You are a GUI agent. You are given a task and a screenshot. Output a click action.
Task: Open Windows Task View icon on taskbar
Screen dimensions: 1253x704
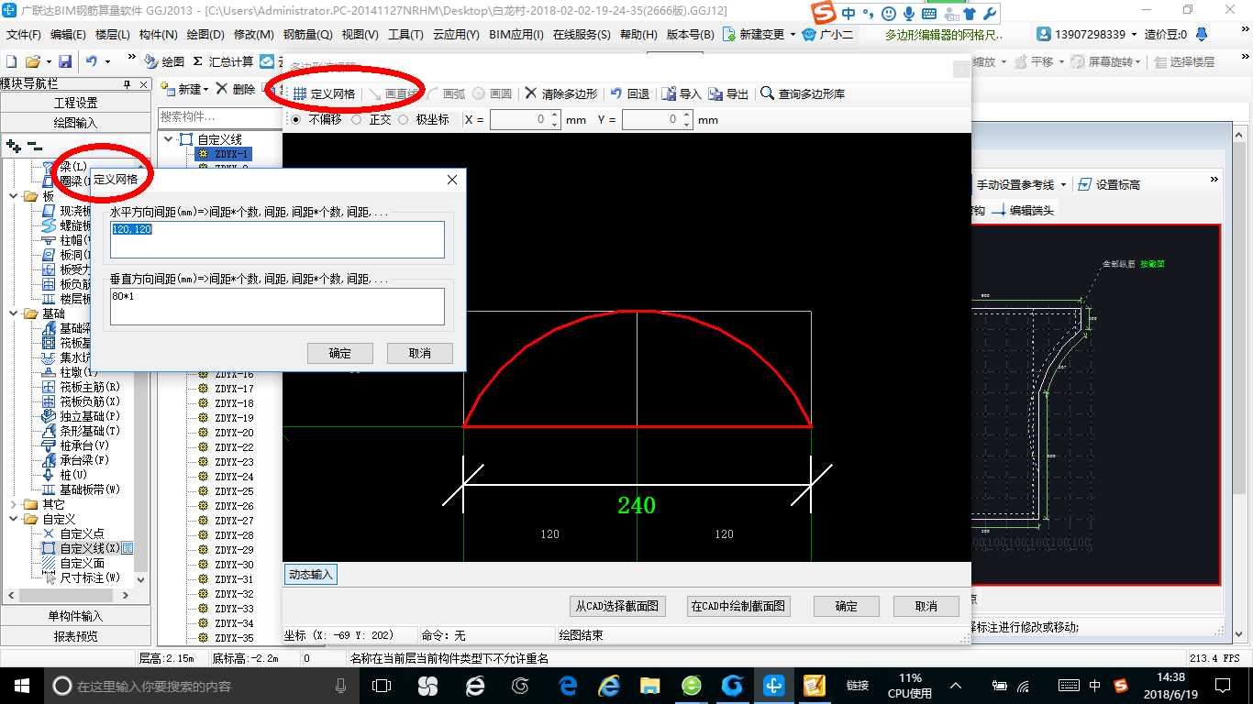(x=381, y=685)
